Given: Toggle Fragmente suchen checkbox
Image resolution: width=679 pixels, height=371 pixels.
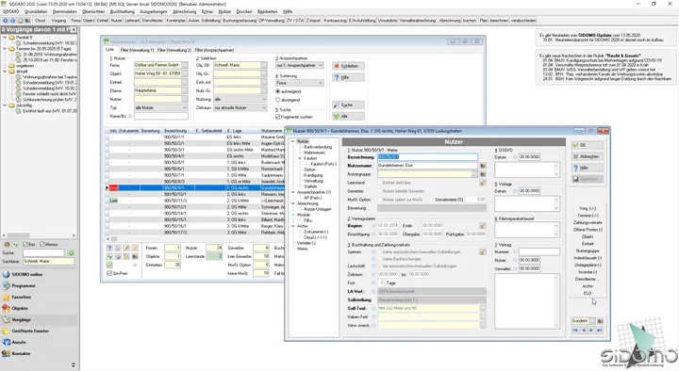Looking at the screenshot, I should (278, 117).
